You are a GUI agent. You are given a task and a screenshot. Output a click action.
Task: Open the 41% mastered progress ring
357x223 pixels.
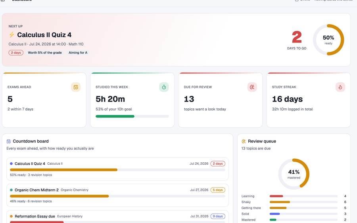coord(294,174)
